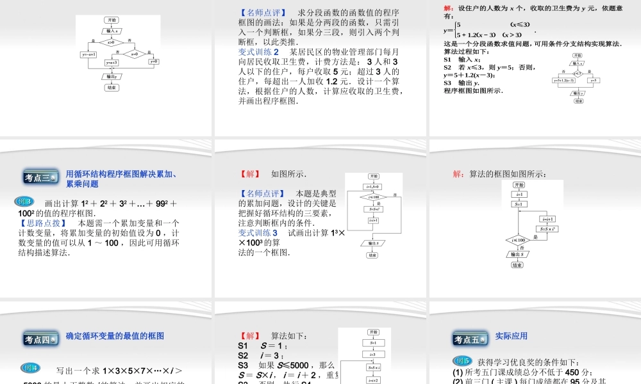Click the step S1 输入 x
This screenshot has width=641, height=384.
coord(462,60)
